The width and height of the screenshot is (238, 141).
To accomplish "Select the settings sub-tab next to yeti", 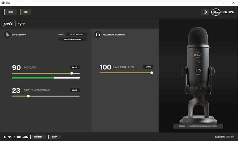I will pos(21,24).
